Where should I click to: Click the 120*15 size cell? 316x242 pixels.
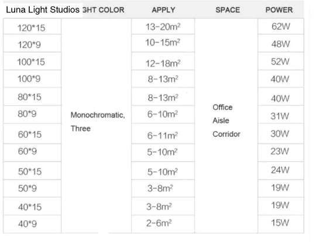click(32, 26)
